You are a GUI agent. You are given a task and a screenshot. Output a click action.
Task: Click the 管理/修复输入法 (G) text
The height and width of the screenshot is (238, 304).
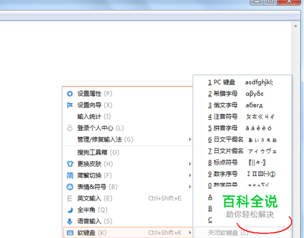(105, 140)
